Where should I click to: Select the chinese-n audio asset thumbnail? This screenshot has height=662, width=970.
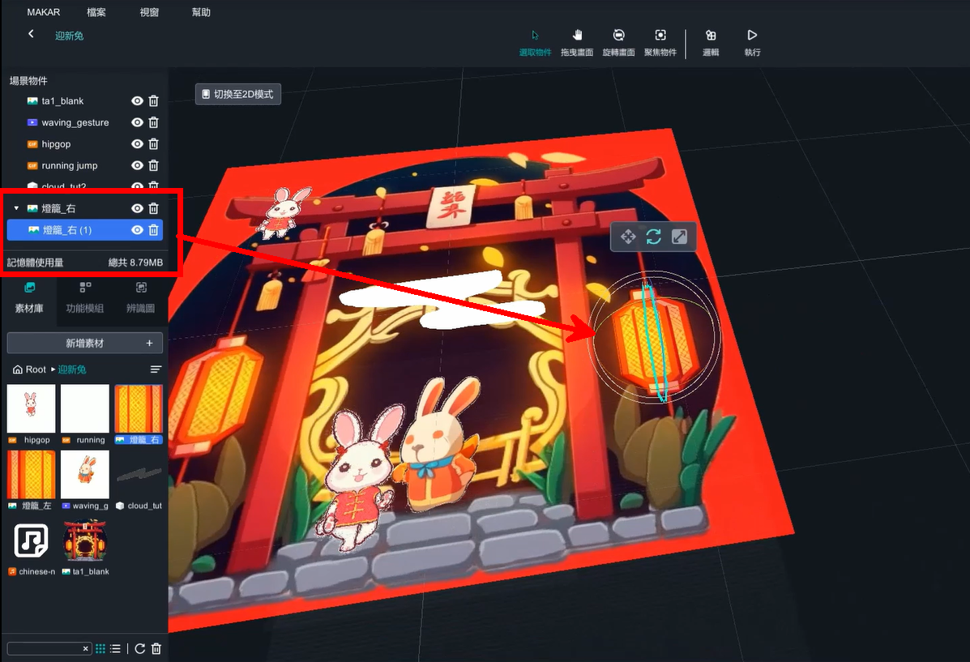tap(31, 541)
